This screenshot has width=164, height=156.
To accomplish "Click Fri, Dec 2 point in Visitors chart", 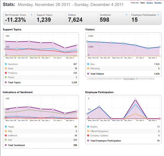I will click(x=135, y=45).
